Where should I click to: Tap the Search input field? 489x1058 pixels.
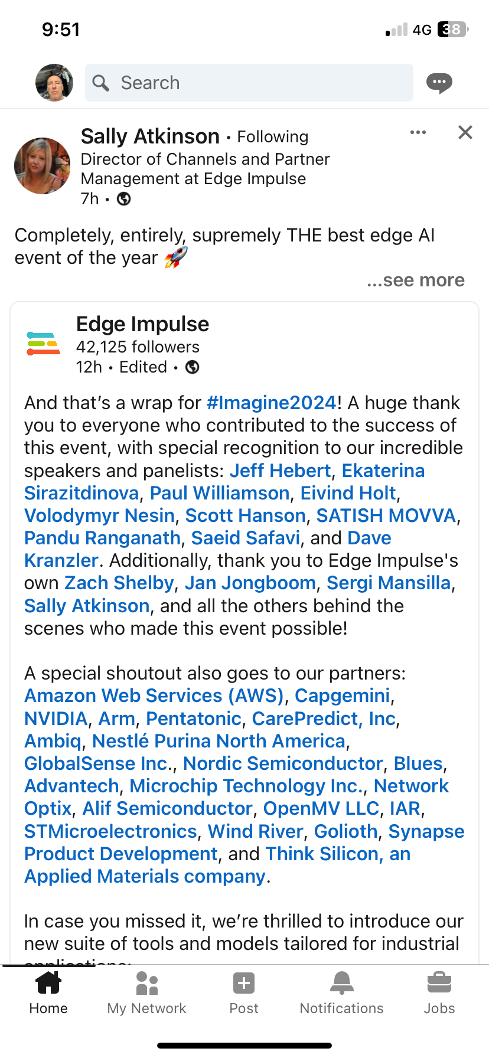point(249,83)
